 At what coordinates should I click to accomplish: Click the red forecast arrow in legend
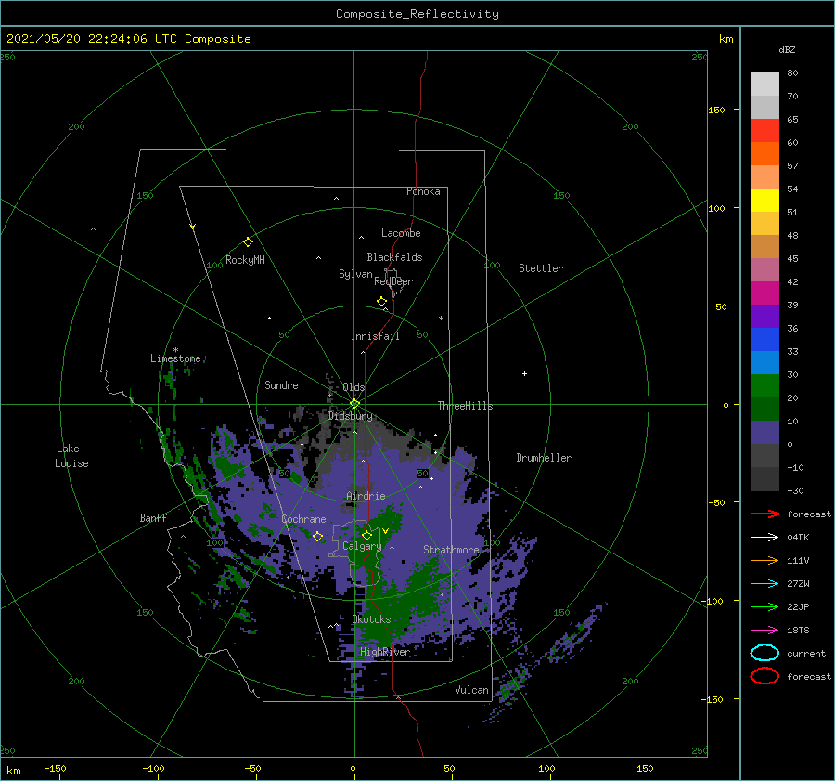click(x=764, y=514)
